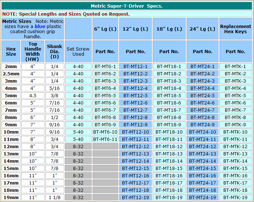Click the Top Handle Width (HW) header
Screen dimensions: 254x202
click(33, 51)
